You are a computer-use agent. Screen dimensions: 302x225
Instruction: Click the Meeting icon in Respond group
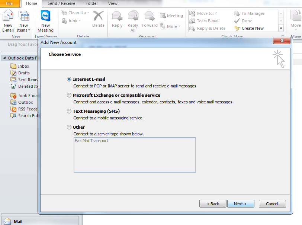coord(163,15)
